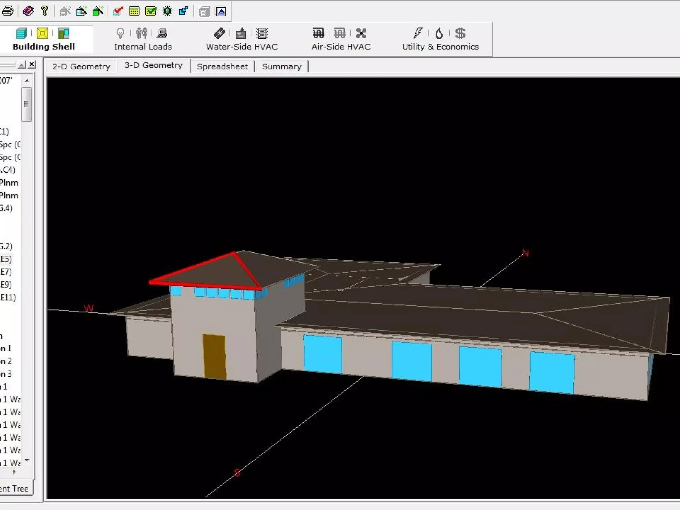Click the fan icon in Air-Side HVAC
The image size is (680, 510).
click(x=361, y=33)
